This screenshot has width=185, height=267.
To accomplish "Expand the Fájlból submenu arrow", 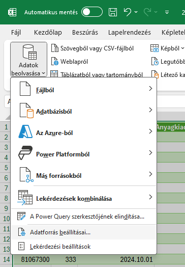I will click(150, 88).
